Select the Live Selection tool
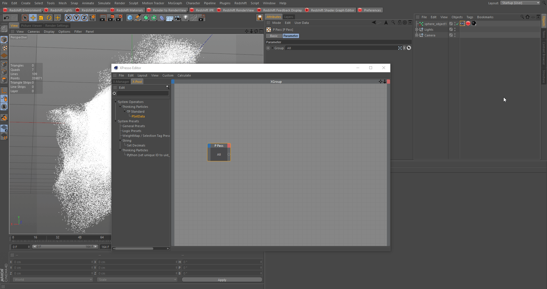 25,18
